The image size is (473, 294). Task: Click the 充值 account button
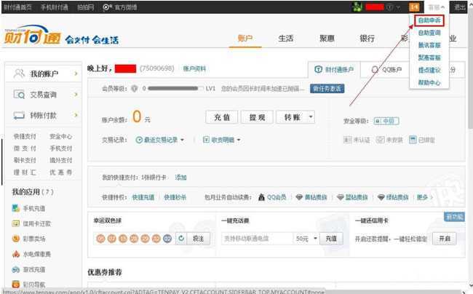(x=222, y=117)
